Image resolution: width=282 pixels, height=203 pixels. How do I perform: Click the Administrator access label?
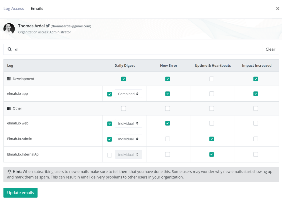coord(60,32)
